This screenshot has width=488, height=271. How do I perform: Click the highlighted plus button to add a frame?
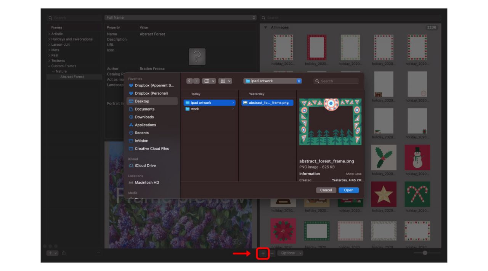click(263, 253)
